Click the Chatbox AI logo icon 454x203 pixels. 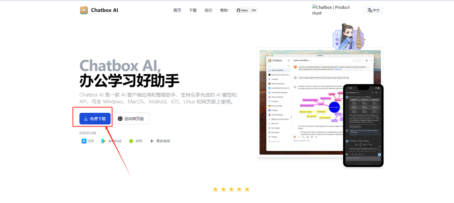point(84,11)
